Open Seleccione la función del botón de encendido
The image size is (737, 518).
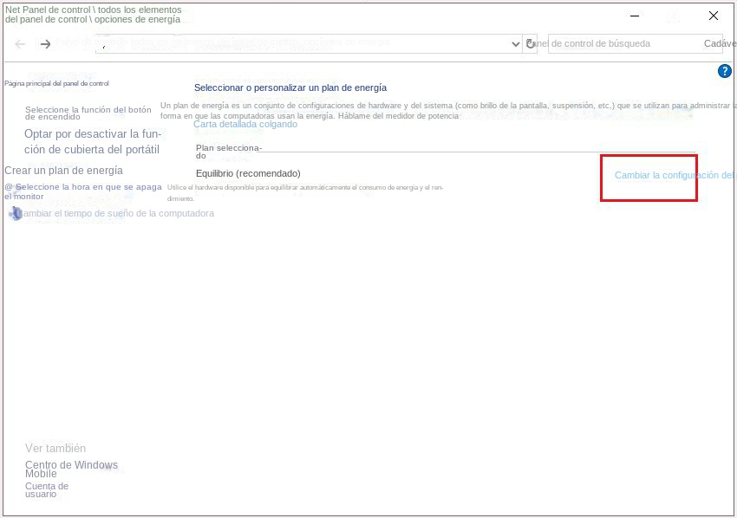point(88,113)
